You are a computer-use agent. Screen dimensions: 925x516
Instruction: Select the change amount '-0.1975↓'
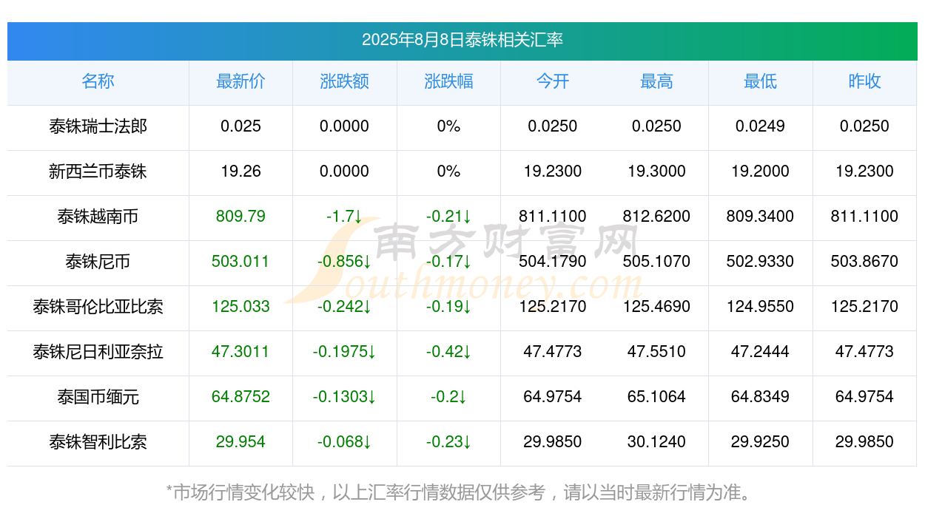[x=345, y=352]
